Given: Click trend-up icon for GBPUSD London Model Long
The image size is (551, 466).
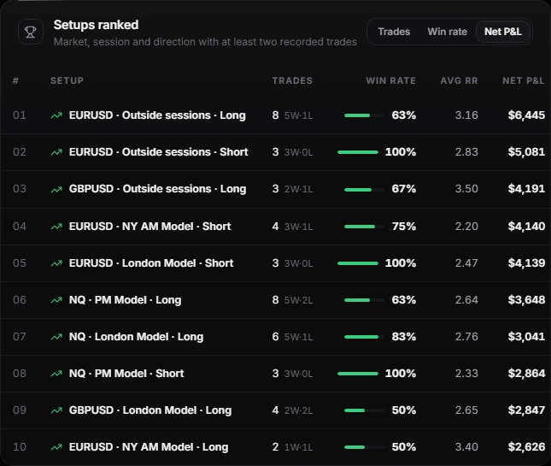Looking at the screenshot, I should pos(56,410).
